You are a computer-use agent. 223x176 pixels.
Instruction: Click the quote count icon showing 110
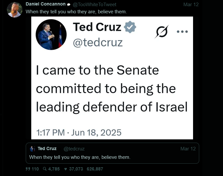click(28, 169)
